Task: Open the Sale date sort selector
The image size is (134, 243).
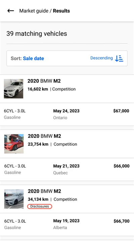Action: (x=33, y=58)
